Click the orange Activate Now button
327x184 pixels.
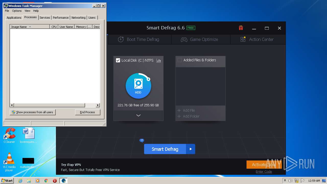coord(264,165)
